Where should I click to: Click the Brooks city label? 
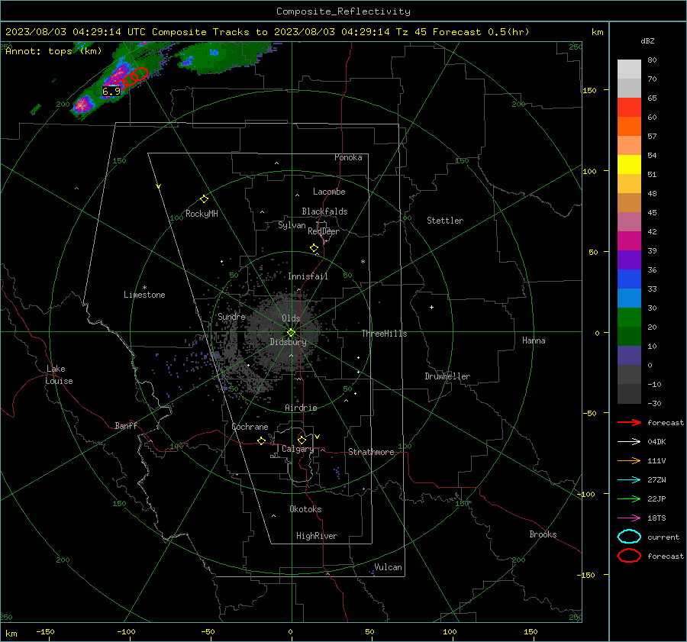pyautogui.click(x=543, y=534)
